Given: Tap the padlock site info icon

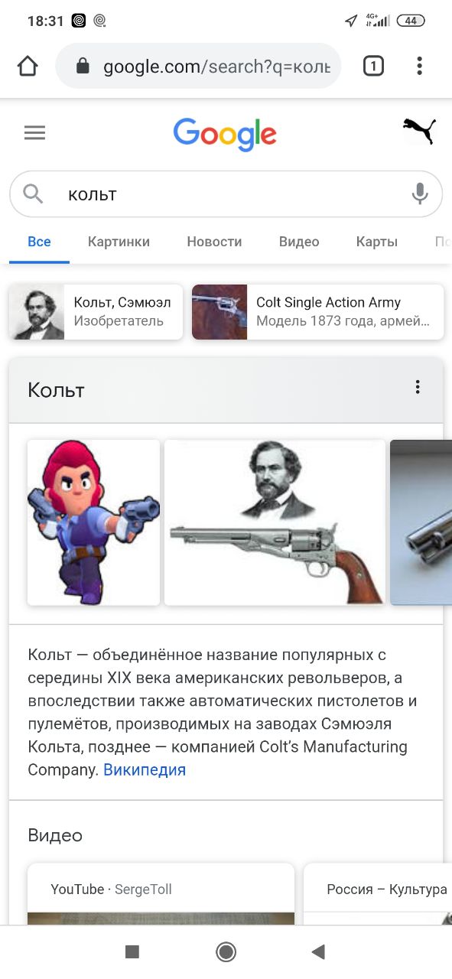Looking at the screenshot, I should (83, 67).
